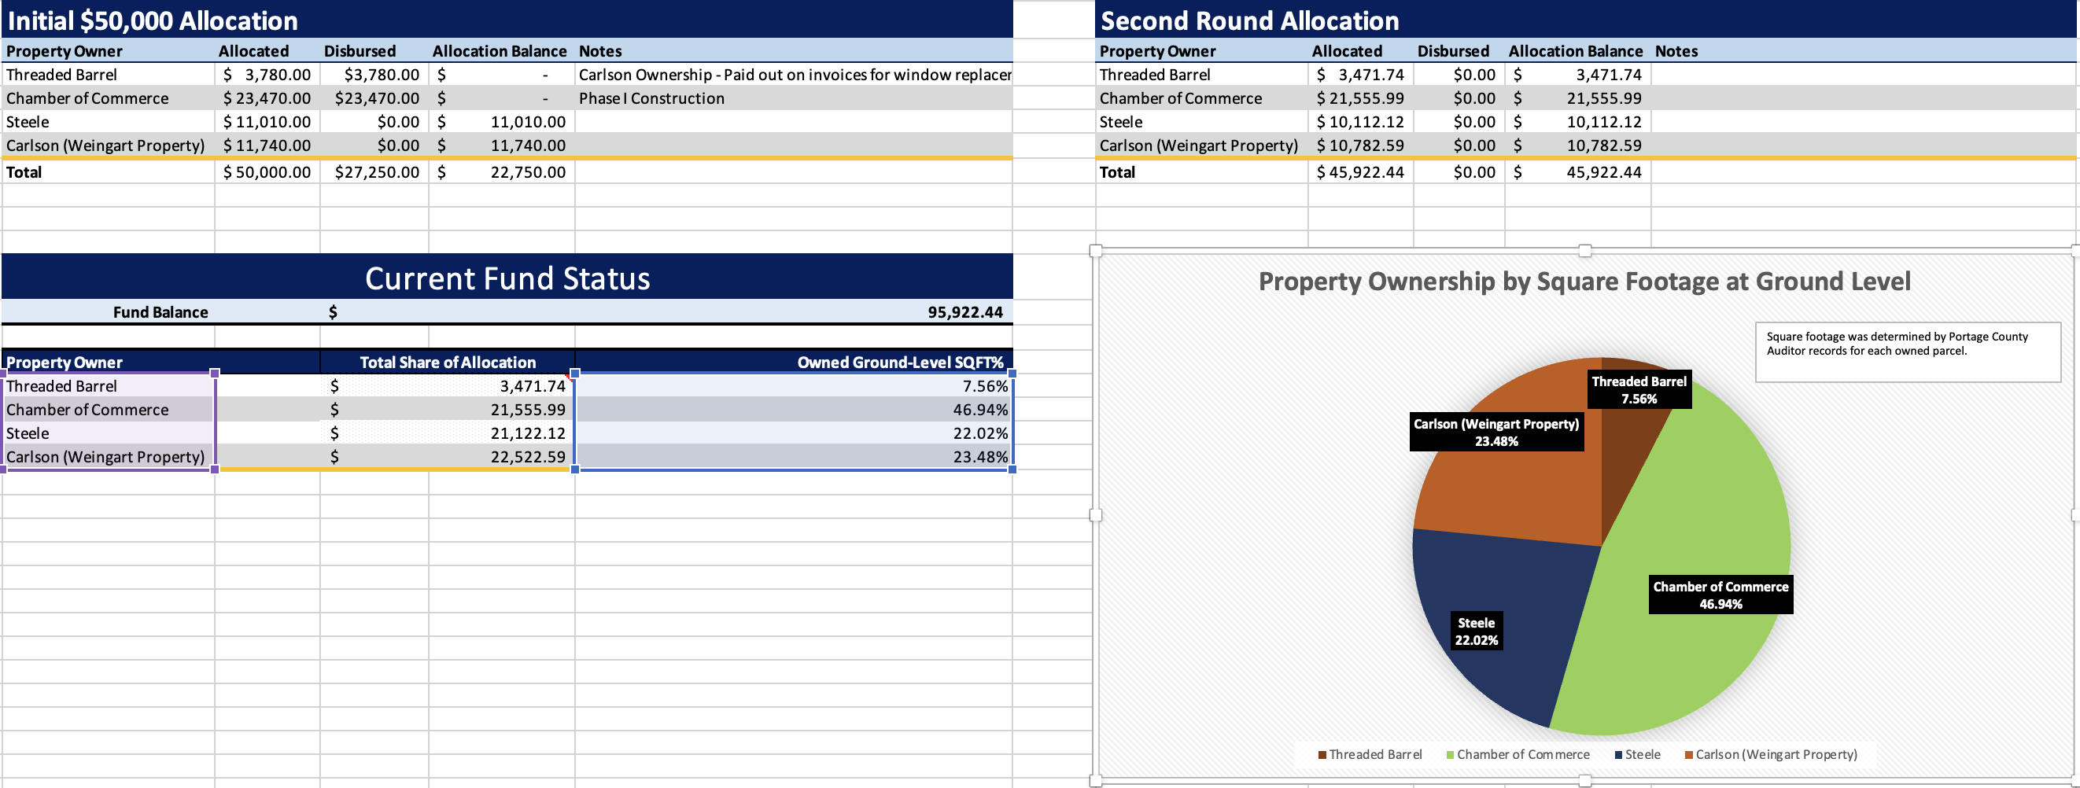Click the Chamber of Commerce legend entry

coord(1518,754)
